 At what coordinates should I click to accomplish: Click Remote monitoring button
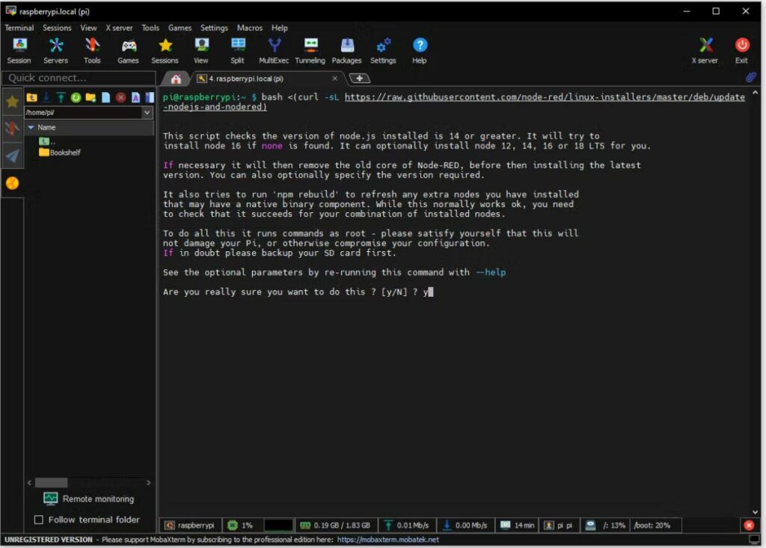pyautogui.click(x=89, y=499)
